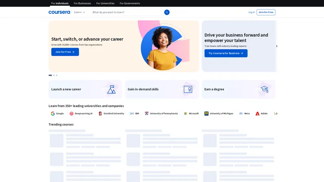Select the second carousel pagination dot

coord(54,75)
